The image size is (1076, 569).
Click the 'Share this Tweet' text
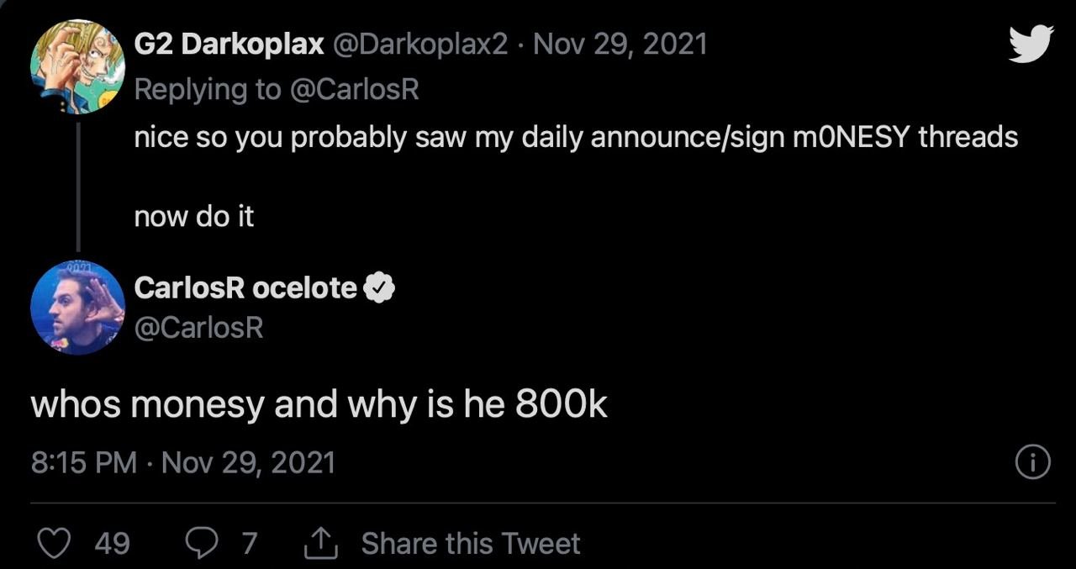(x=471, y=544)
